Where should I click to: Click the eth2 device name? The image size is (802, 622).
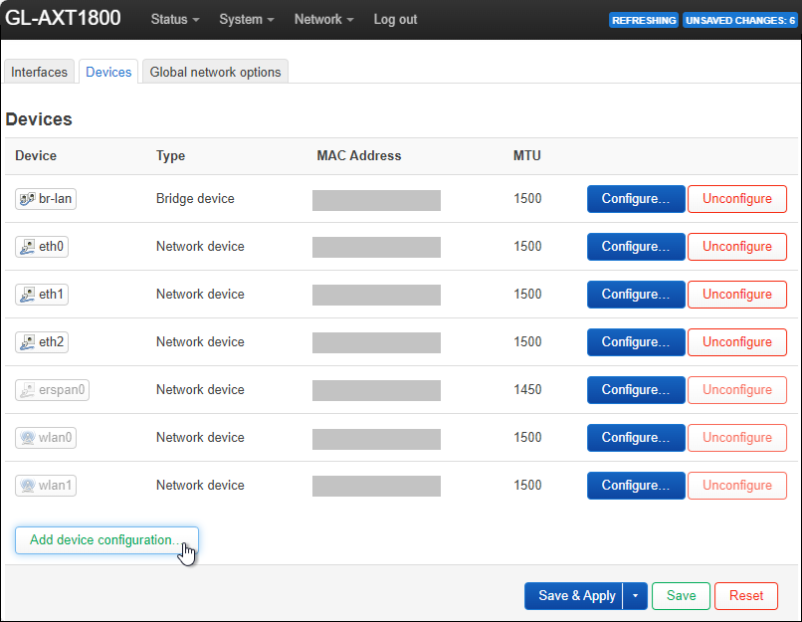coord(51,341)
